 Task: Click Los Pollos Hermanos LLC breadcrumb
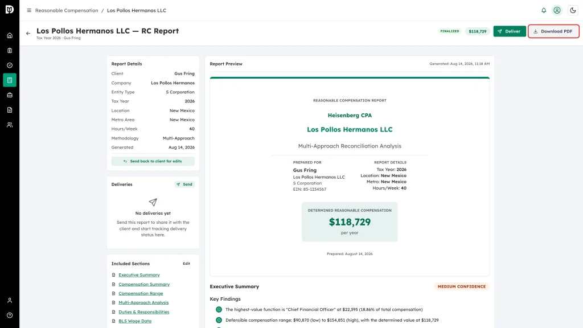pos(137,10)
